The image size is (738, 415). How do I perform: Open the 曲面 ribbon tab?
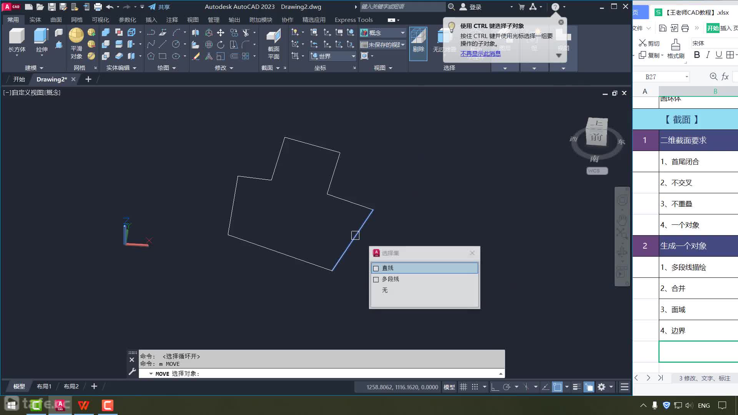tap(56, 20)
